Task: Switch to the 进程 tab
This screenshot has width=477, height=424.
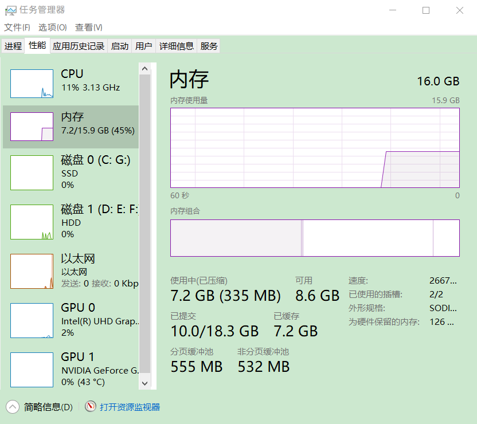Action: click(x=13, y=46)
